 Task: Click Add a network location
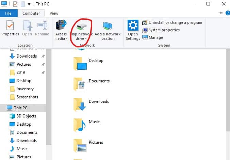tap(108, 30)
